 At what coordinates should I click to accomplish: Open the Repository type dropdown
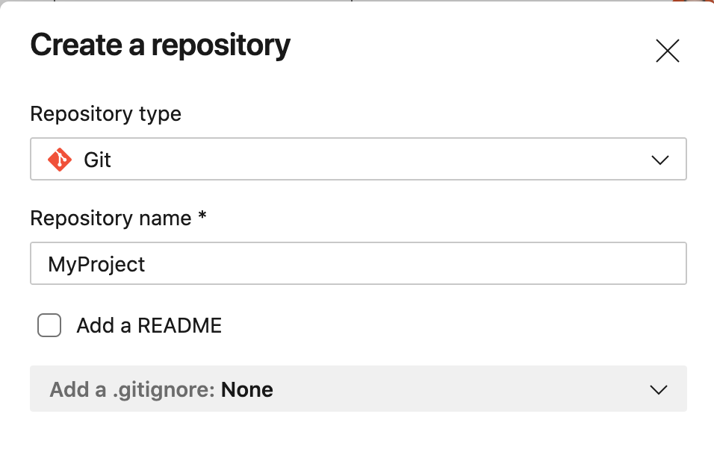click(358, 159)
